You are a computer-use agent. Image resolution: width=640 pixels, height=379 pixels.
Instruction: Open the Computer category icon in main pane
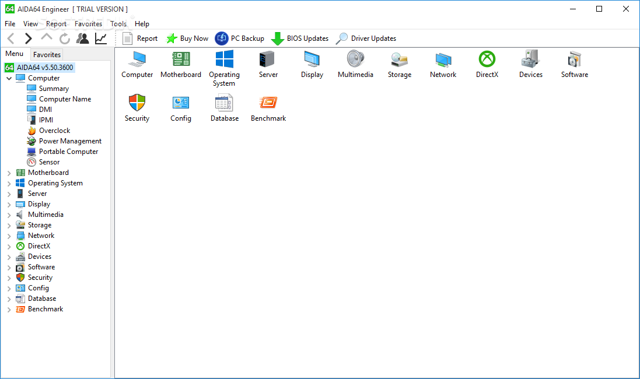pyautogui.click(x=137, y=59)
